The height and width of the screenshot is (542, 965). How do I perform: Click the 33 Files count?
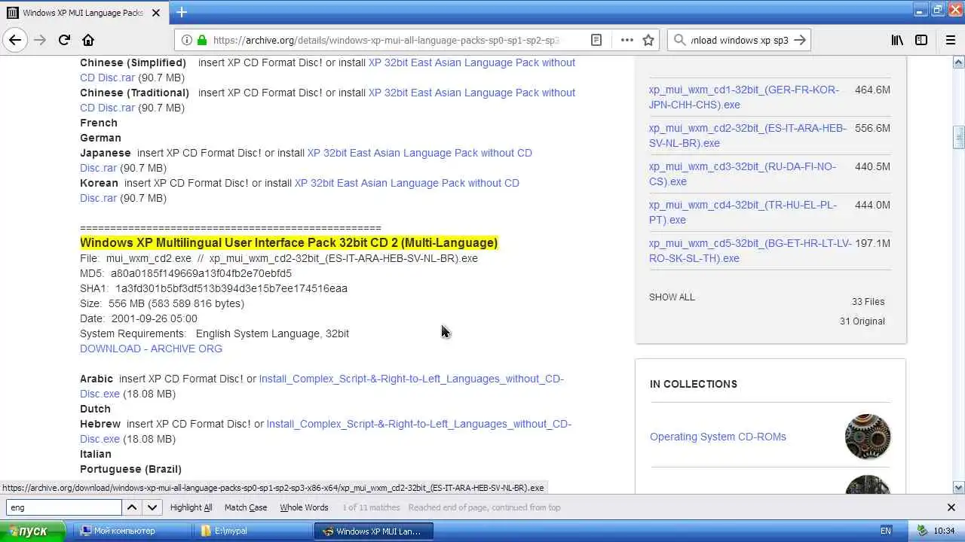point(868,302)
